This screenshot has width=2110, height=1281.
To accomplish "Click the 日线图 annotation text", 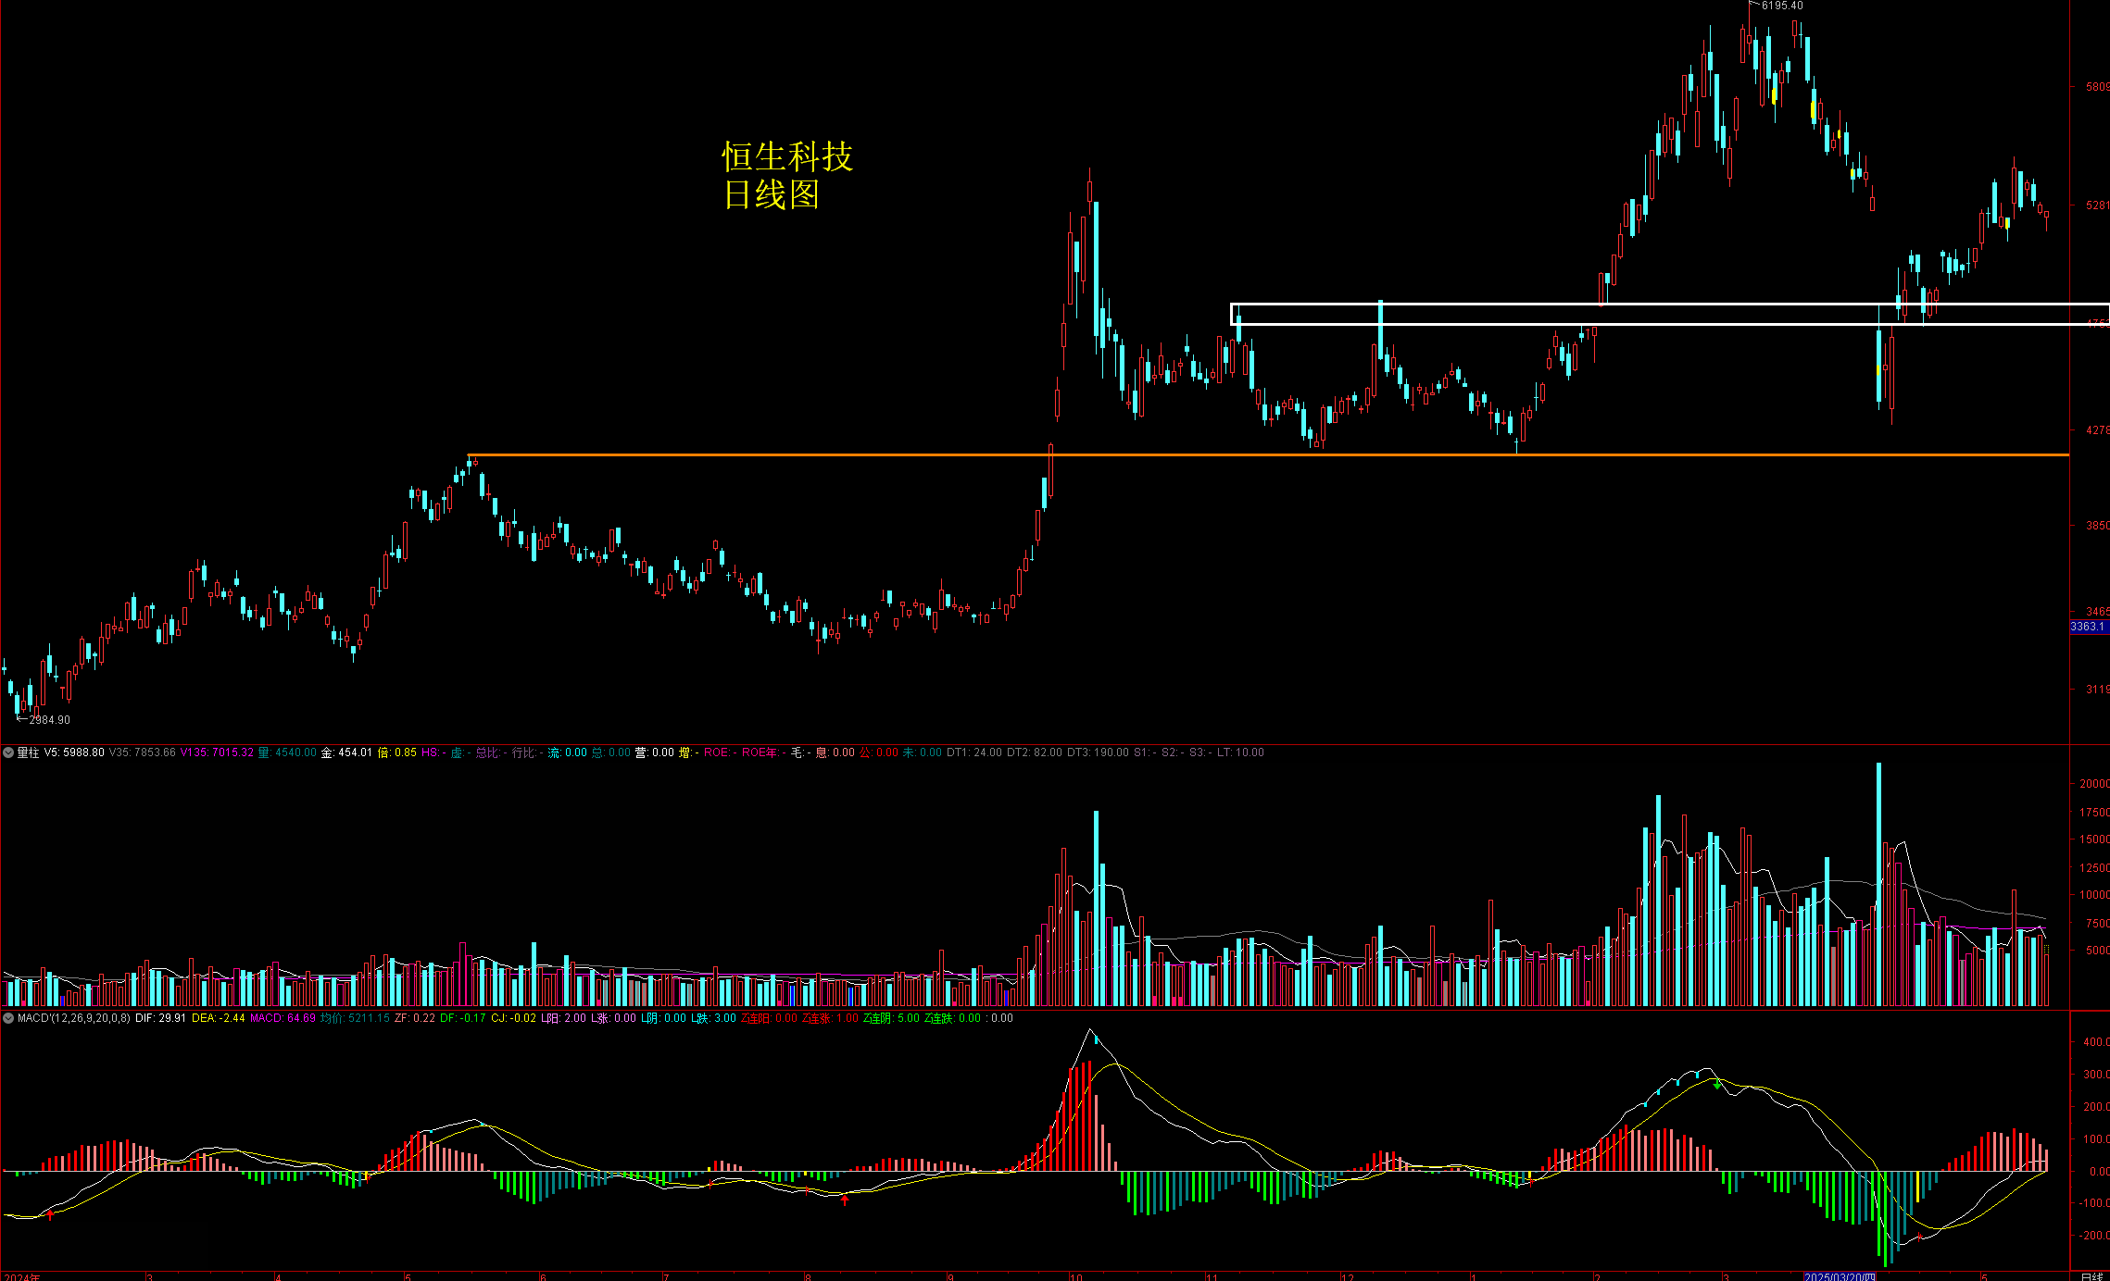I will pos(771,194).
